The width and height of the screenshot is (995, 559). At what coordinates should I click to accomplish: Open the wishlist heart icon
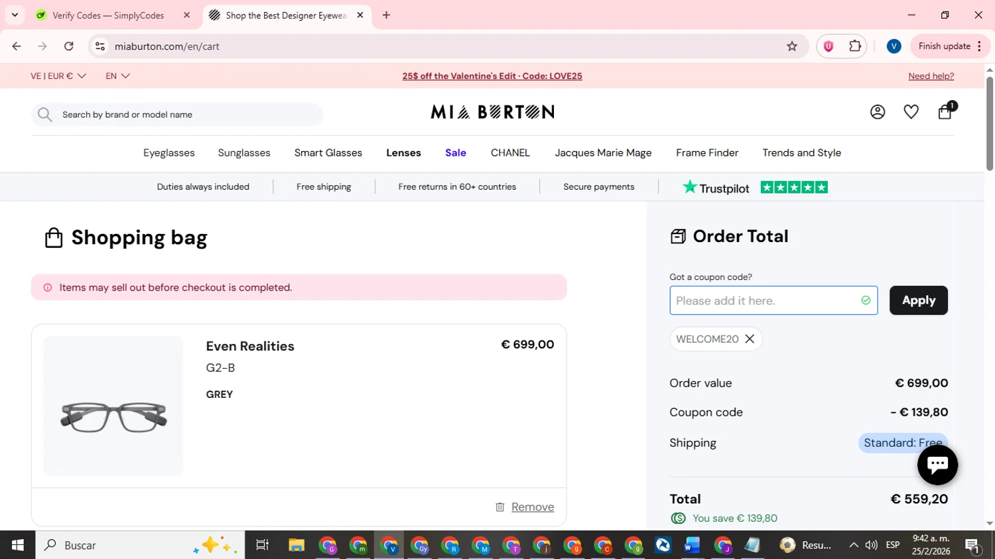(x=911, y=112)
